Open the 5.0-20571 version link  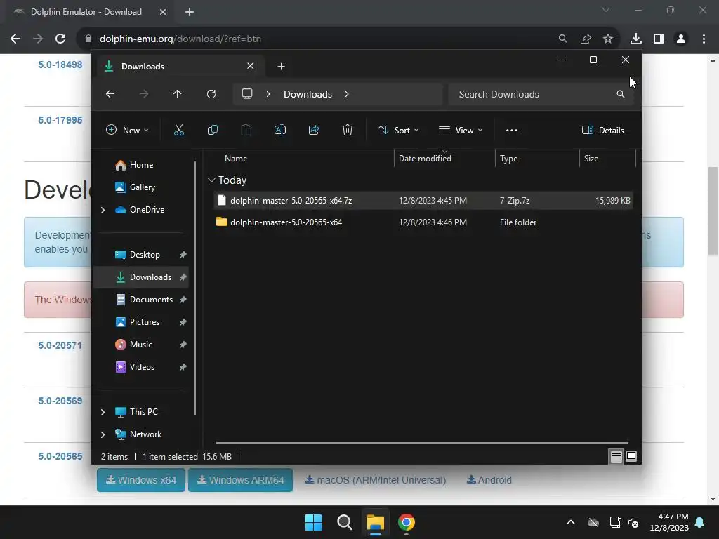(60, 345)
